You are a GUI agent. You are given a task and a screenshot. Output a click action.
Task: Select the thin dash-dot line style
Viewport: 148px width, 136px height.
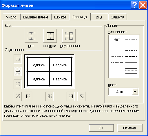click(x=117, y=62)
